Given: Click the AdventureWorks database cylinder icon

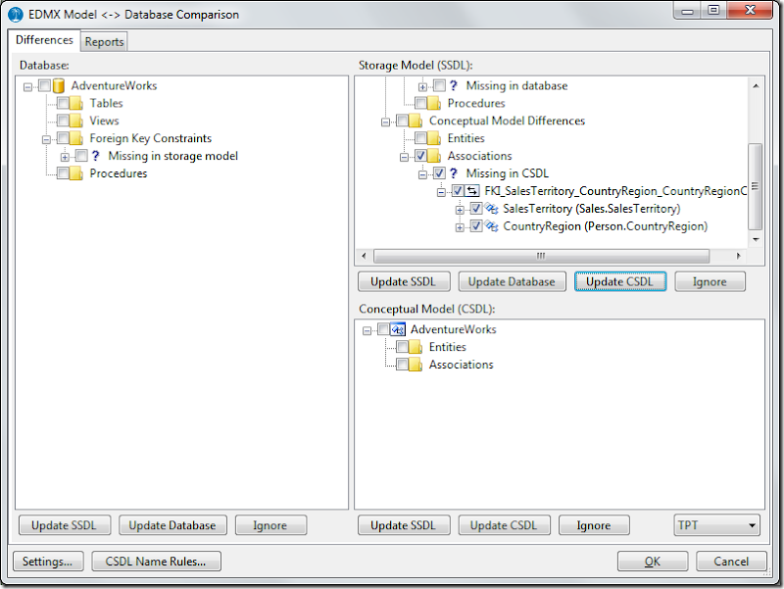Looking at the screenshot, I should (59, 86).
